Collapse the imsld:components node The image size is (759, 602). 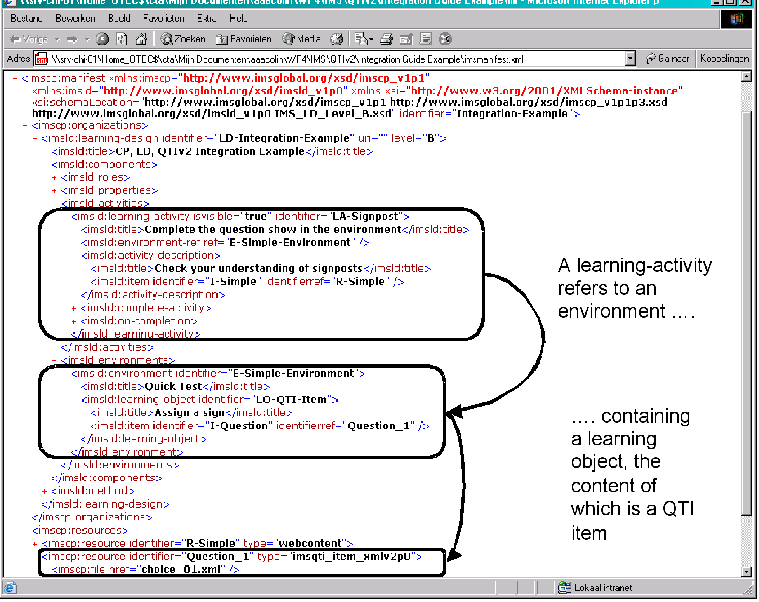coord(45,165)
